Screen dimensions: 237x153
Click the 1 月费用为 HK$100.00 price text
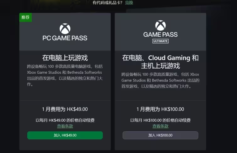pos(160,109)
